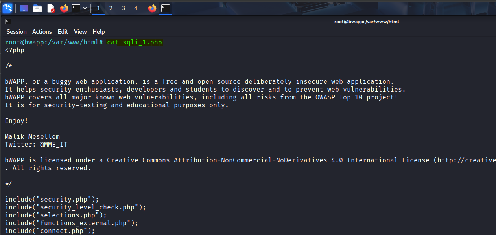The width and height of the screenshot is (496, 235).
Task: Click the All rights reserved line
Action: (48, 168)
